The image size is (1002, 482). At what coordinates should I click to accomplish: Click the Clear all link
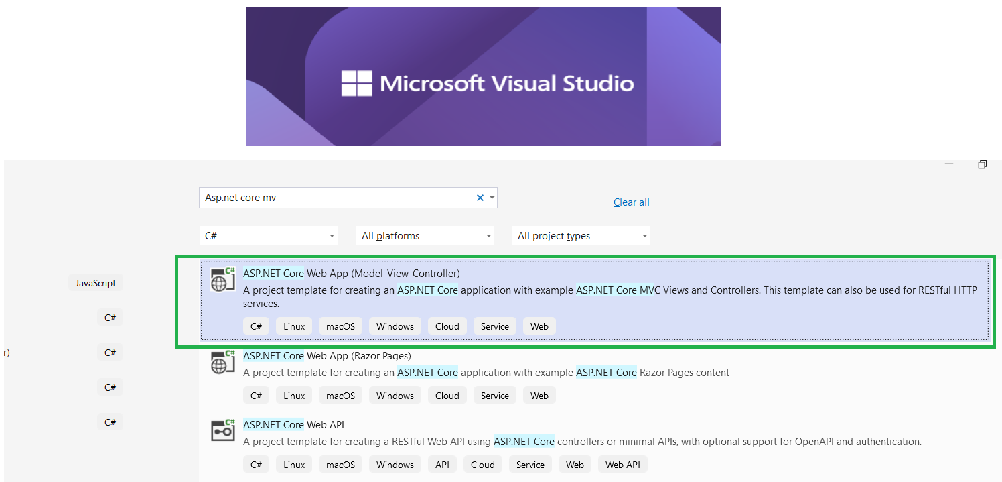pos(632,202)
